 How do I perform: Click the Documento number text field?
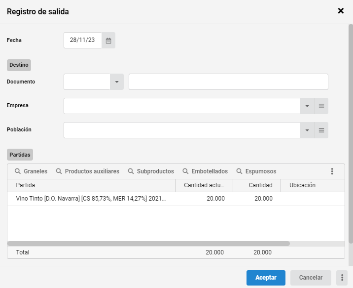click(x=228, y=82)
